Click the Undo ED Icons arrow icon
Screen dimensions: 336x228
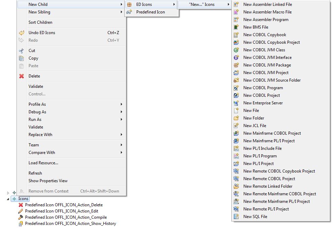click(x=21, y=33)
